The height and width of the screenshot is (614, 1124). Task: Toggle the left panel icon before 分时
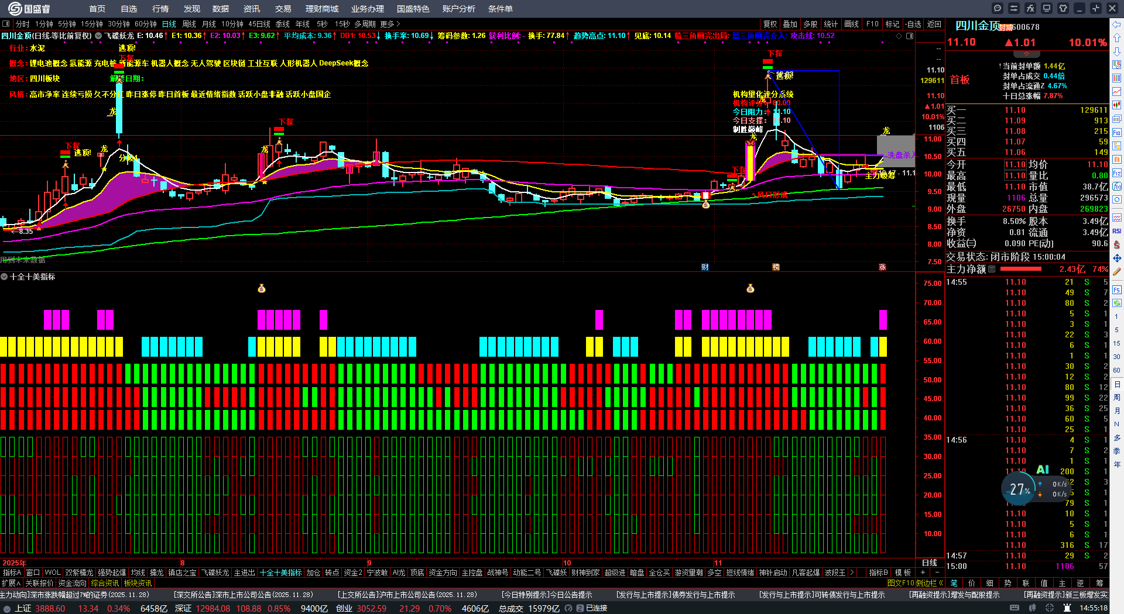coord(6,24)
